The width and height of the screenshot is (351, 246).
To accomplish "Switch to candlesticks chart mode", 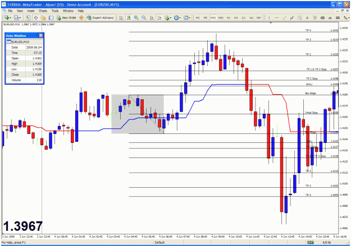I will tap(129, 17).
